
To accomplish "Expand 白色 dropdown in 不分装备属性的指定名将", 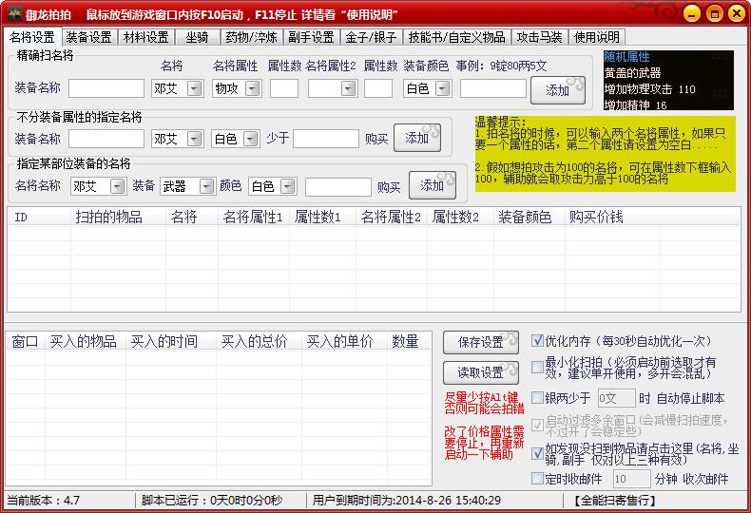I will point(251,139).
